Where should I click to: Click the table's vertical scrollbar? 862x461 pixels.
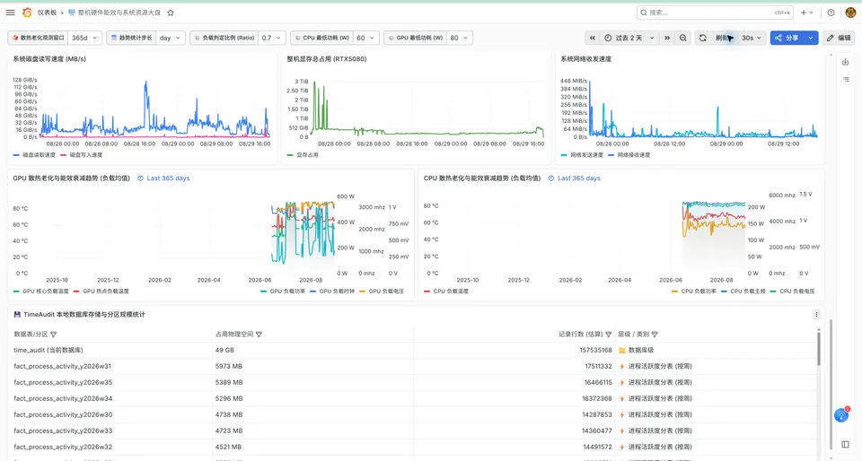point(819,349)
